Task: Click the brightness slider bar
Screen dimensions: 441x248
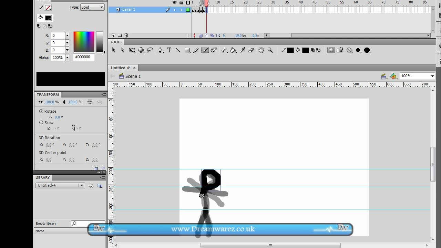Action: pos(99,42)
